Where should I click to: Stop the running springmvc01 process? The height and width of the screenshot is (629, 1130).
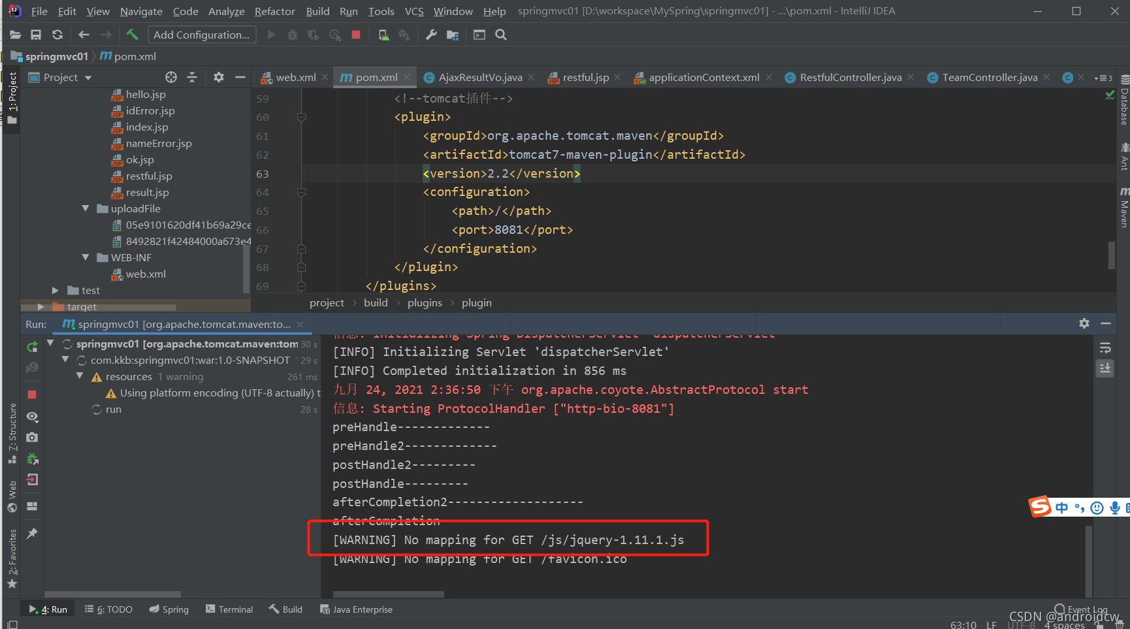pos(32,395)
